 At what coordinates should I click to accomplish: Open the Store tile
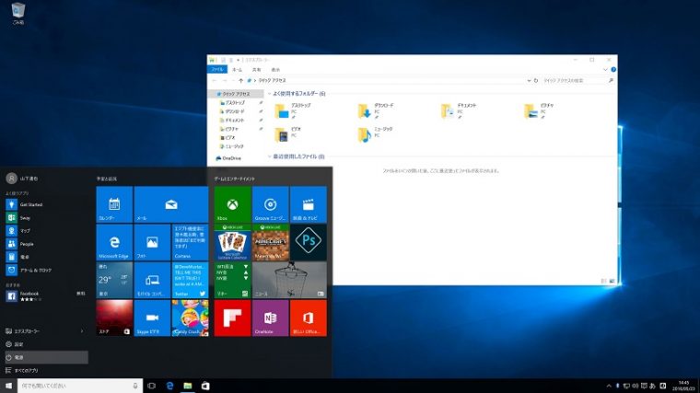pyautogui.click(x=114, y=318)
